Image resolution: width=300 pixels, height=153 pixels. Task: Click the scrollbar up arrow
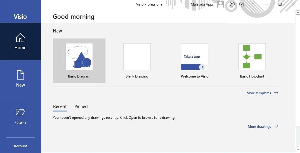pos(298,13)
